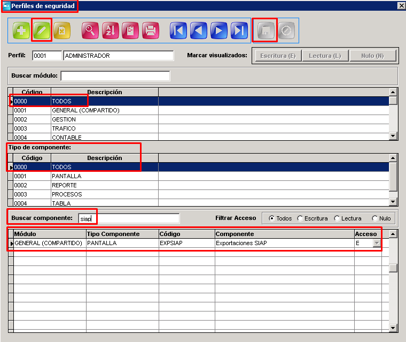This screenshot has height=342, width=406.
Task: Click the window icon in title bar
Action: [6, 6]
